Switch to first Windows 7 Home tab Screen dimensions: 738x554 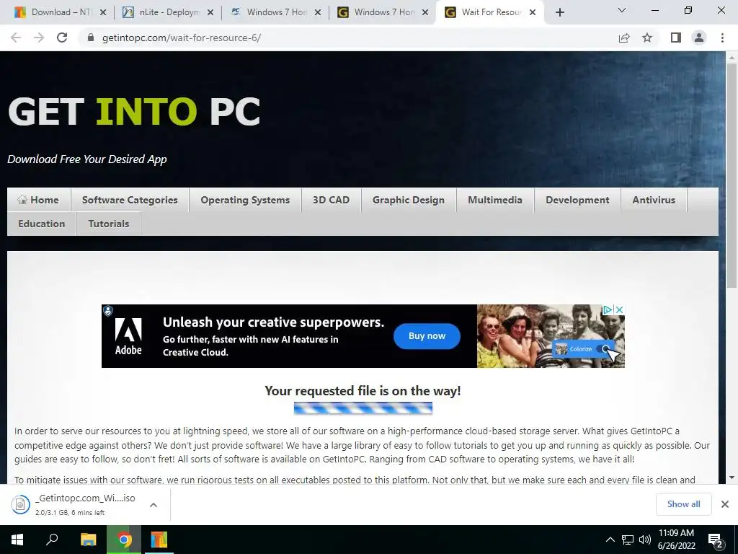[276, 12]
